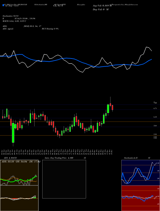Select the 'ADX: 33.33 +DY: 34.04 -DY: 17.02' label
Screen dimensions: 160x211
point(21,162)
